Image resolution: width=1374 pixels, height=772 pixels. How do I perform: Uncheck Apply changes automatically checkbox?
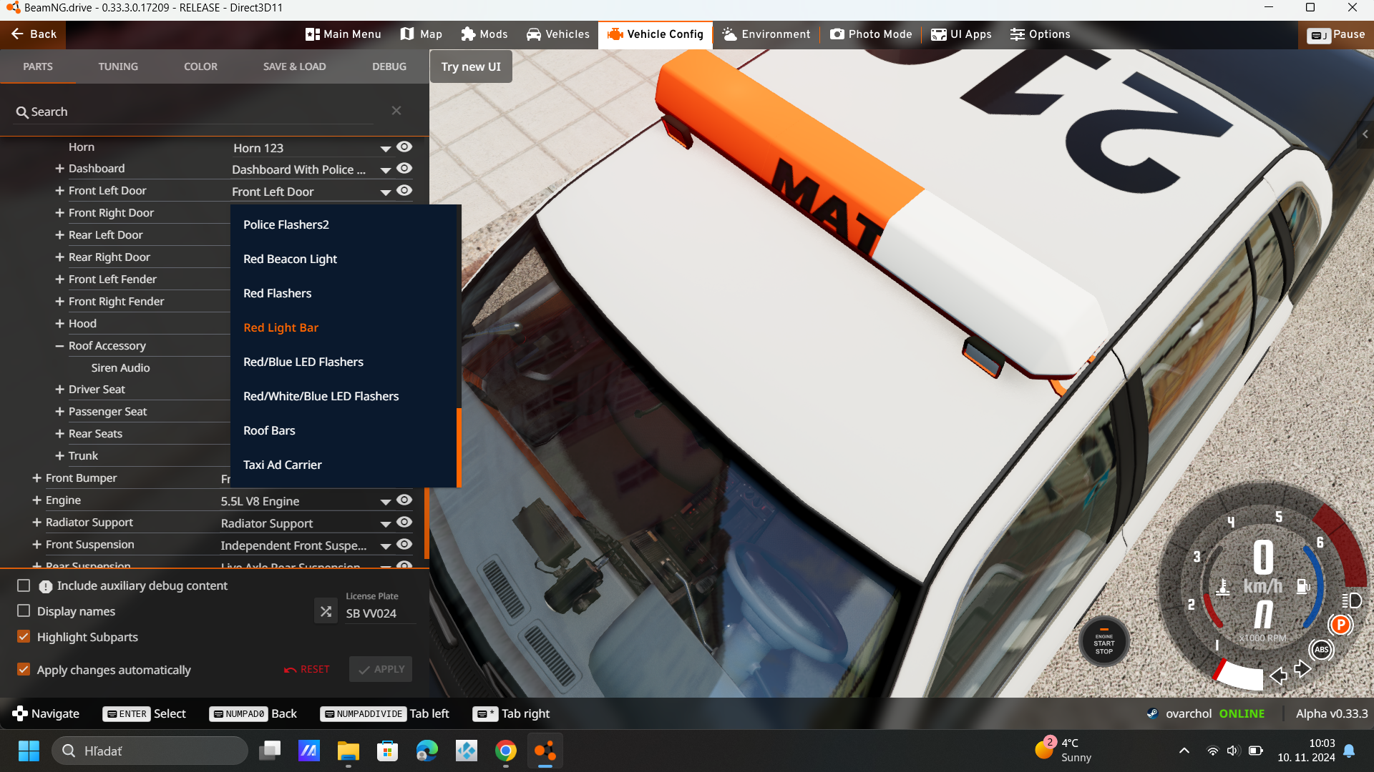(24, 670)
